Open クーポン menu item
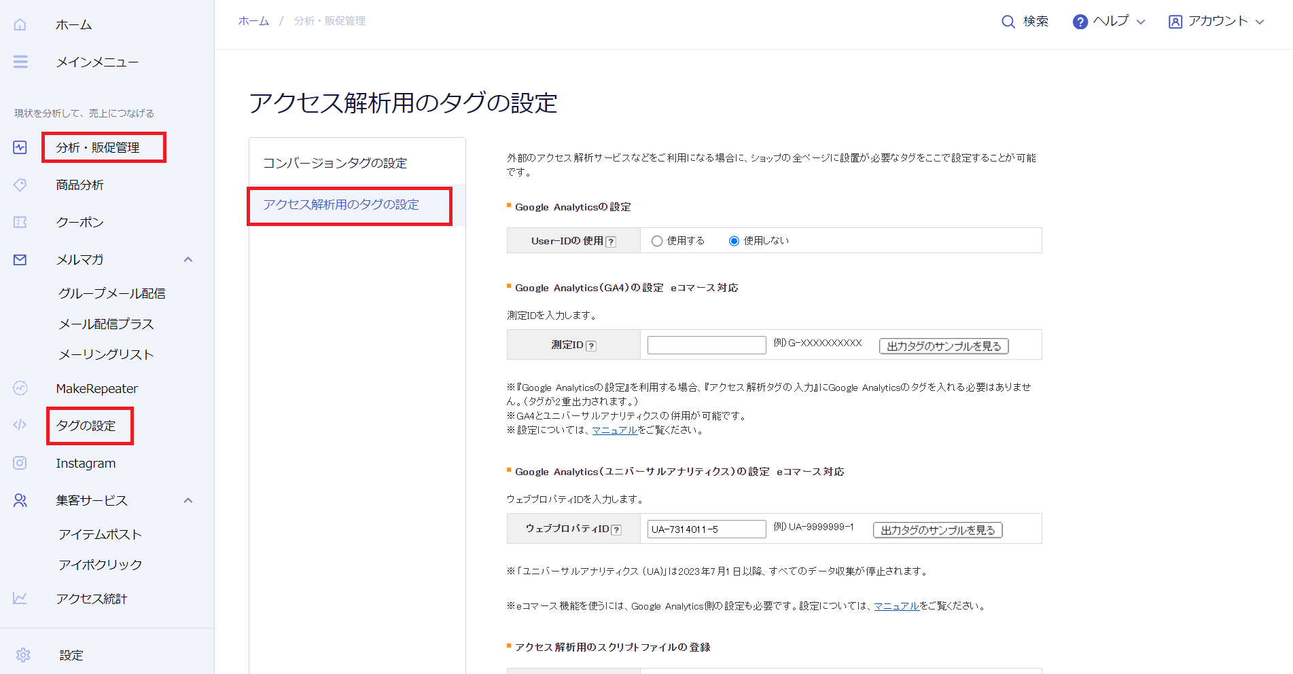Image resolution: width=1293 pixels, height=674 pixels. point(79,222)
